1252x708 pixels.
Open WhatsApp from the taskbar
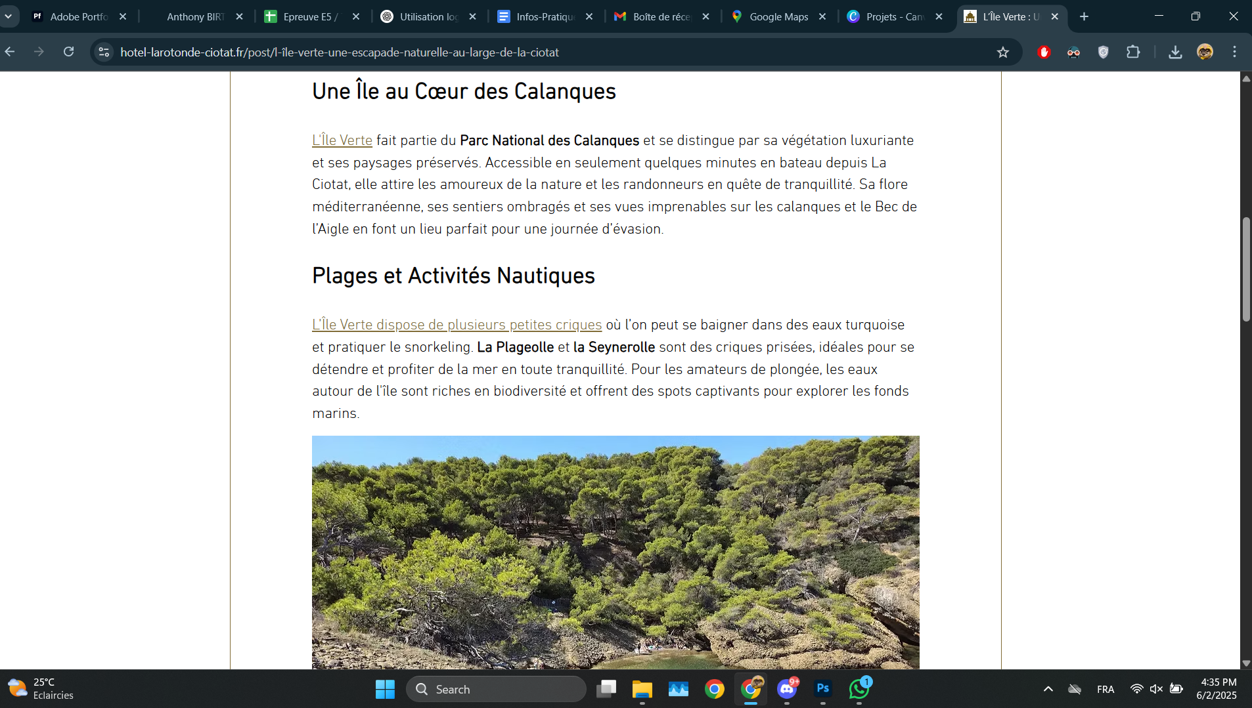[x=859, y=689]
